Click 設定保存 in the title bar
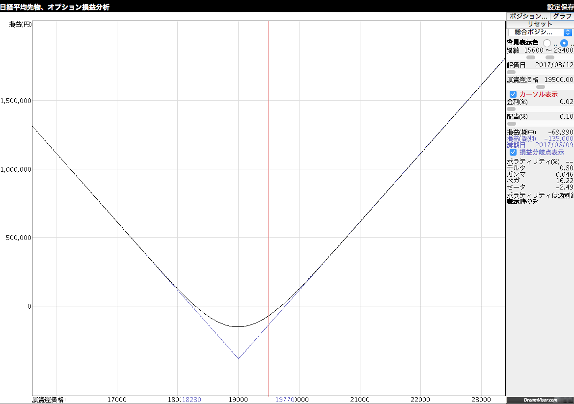574x404 pixels. click(x=560, y=7)
